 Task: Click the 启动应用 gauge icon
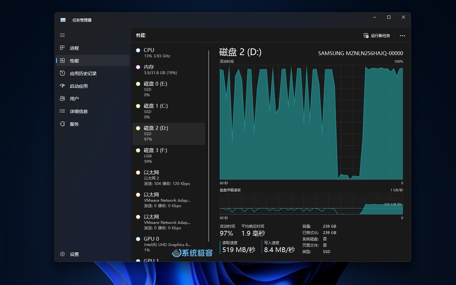(x=62, y=86)
